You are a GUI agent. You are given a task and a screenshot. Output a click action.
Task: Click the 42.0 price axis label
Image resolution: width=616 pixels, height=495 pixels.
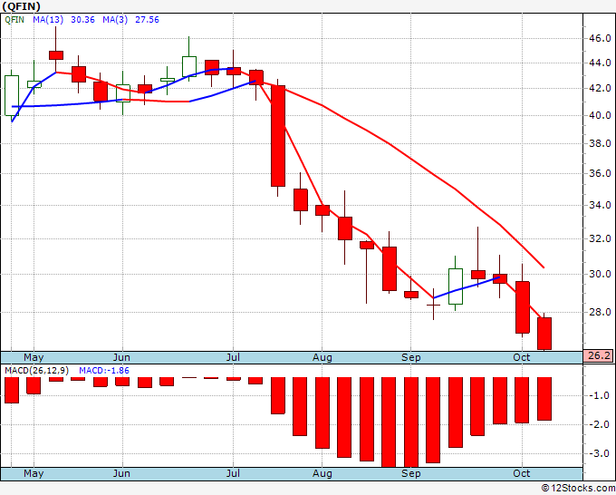pyautogui.click(x=600, y=88)
